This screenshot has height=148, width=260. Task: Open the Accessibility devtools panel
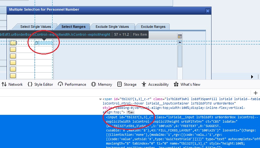[155, 84]
